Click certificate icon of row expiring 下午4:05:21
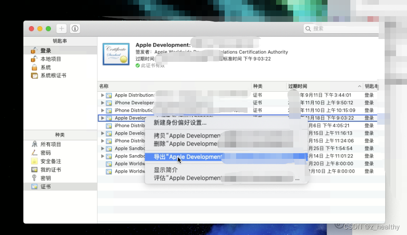The height and width of the screenshot is (235, 407). [109, 126]
